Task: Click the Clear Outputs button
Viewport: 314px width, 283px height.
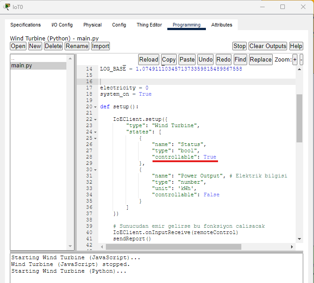Action: click(x=268, y=46)
